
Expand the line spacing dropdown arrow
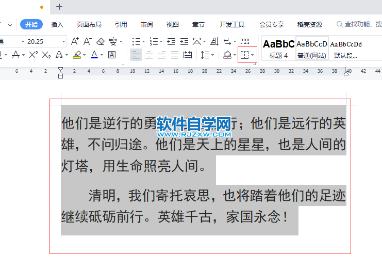pyautogui.click(x=213, y=55)
